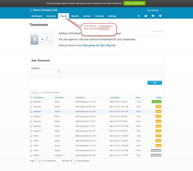Open the Files folder icon
The width and height of the screenshot is (193, 171).
point(146,16)
